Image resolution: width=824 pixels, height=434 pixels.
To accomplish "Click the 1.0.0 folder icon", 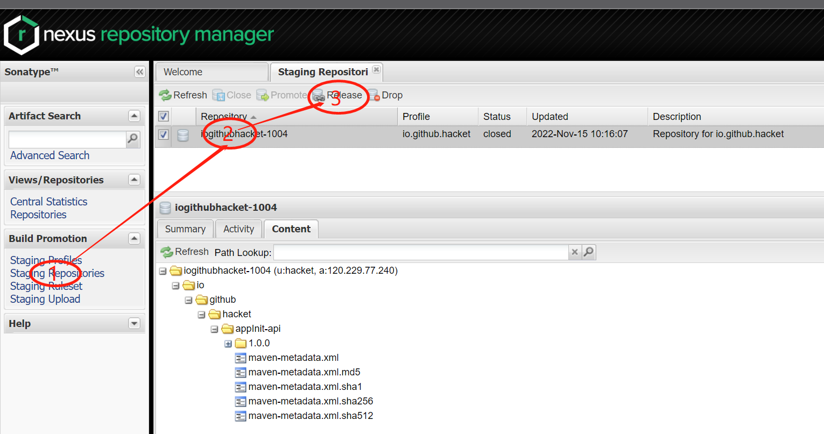I will [241, 343].
